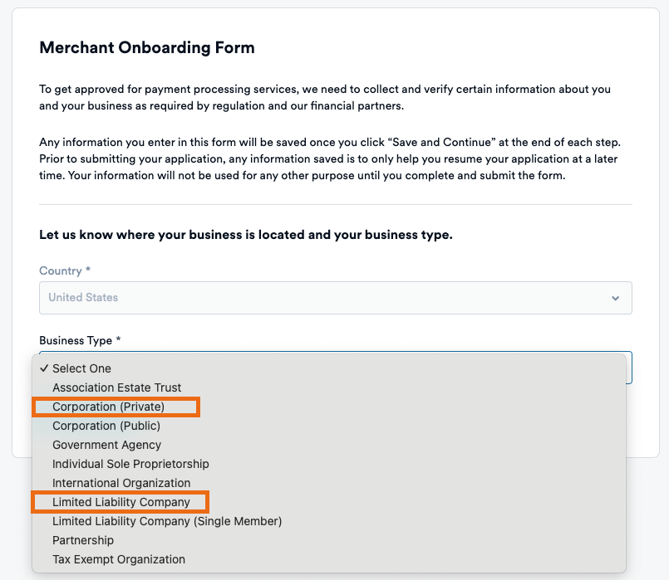
Task: Click the business location and type subheading
Action: [x=245, y=235]
